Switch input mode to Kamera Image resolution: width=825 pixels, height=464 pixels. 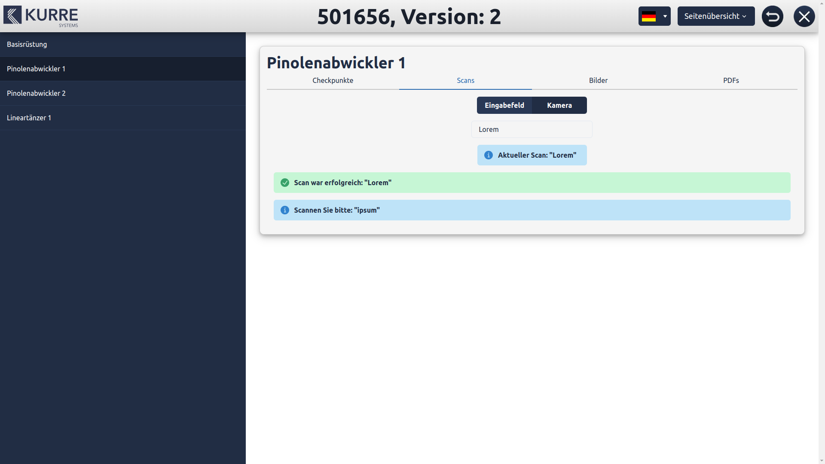click(559, 105)
